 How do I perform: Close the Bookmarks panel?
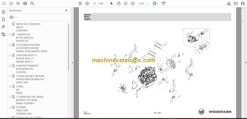pos(66,10)
